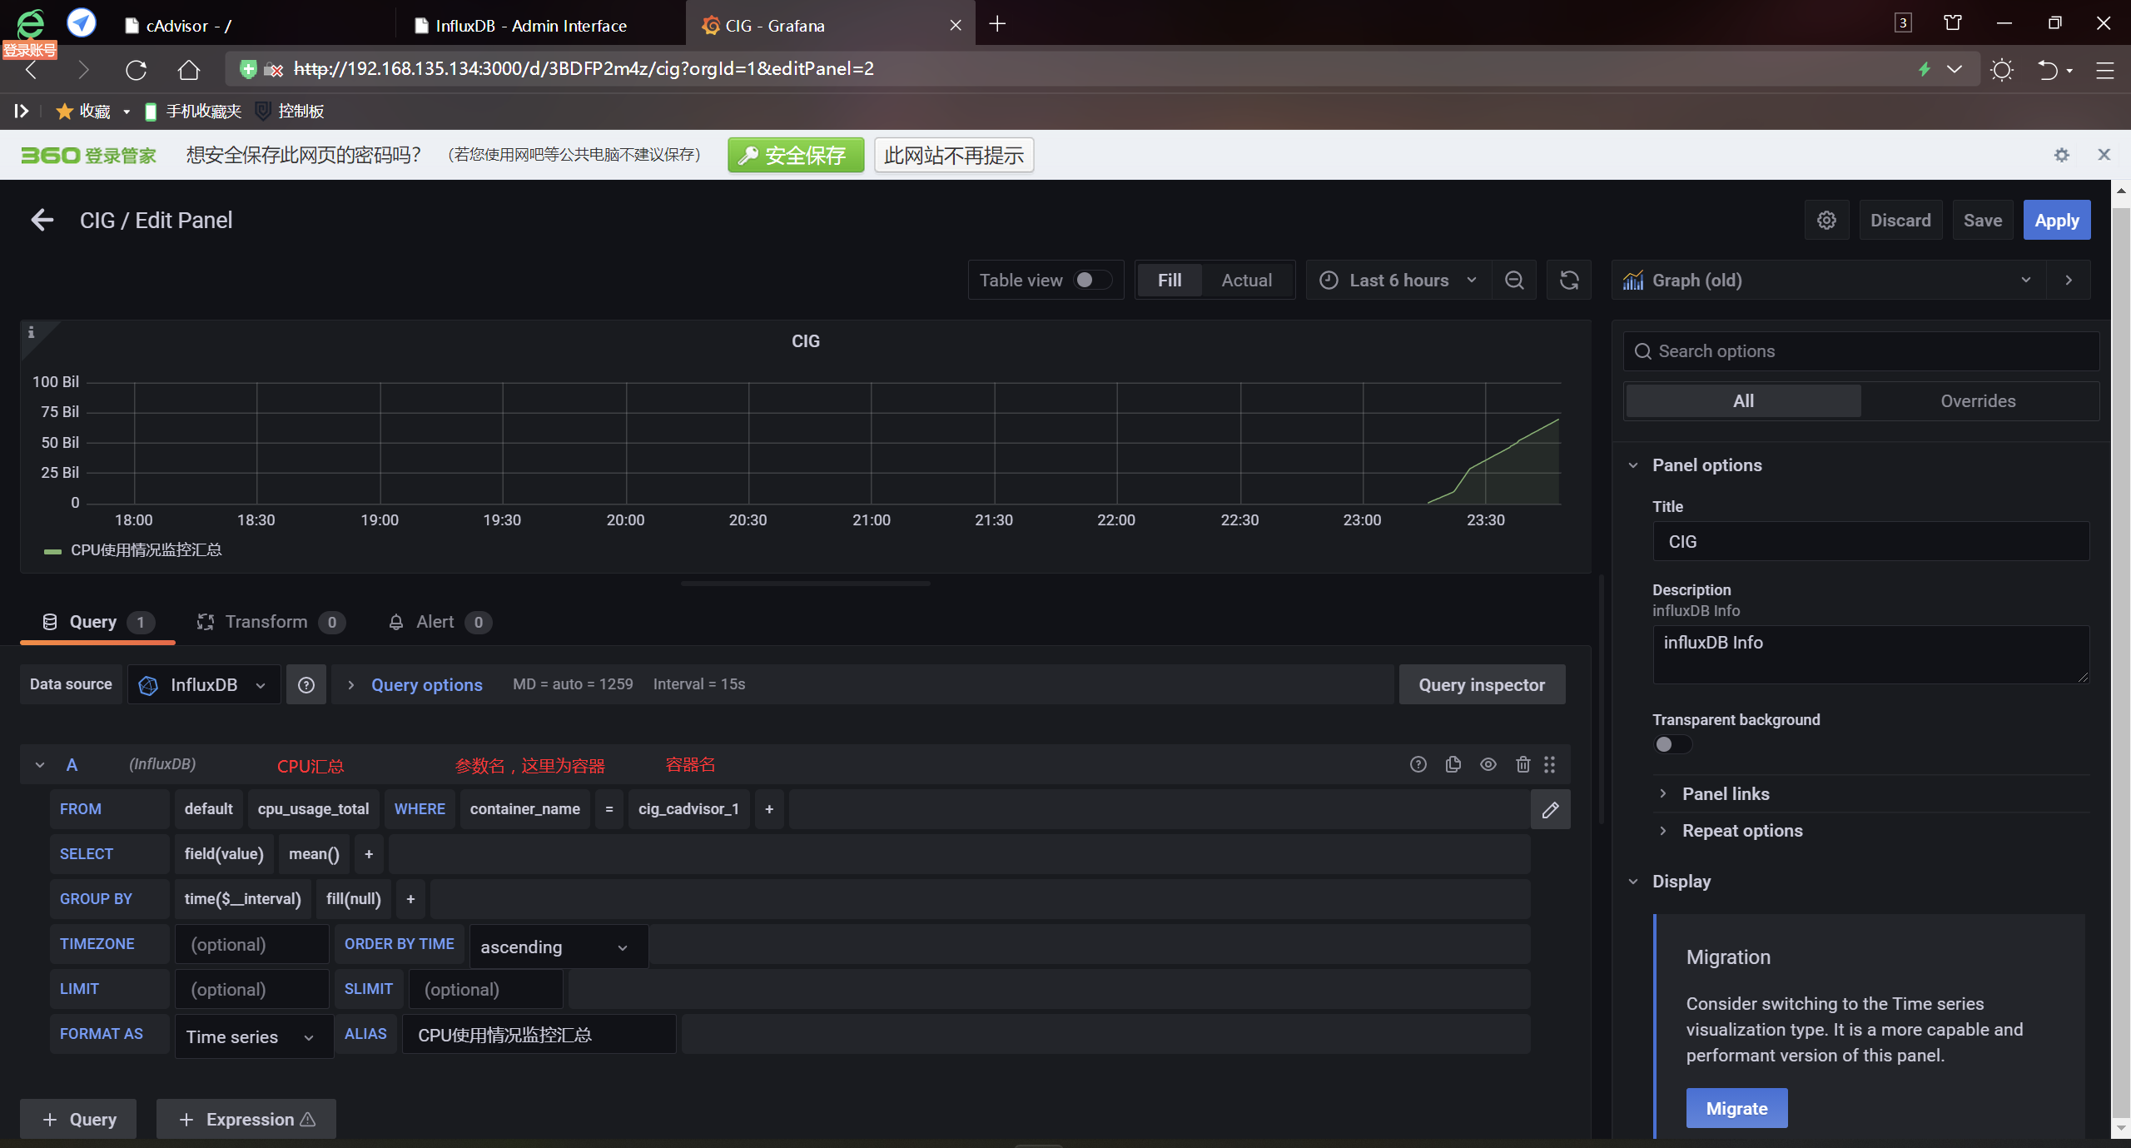Image resolution: width=2131 pixels, height=1148 pixels.
Task: Go to browser home page
Action: click(189, 70)
